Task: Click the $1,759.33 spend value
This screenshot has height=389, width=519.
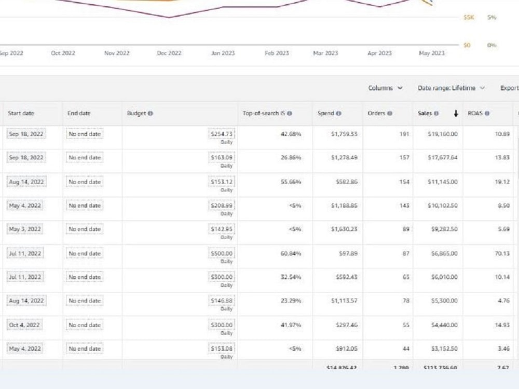Action: [344, 134]
